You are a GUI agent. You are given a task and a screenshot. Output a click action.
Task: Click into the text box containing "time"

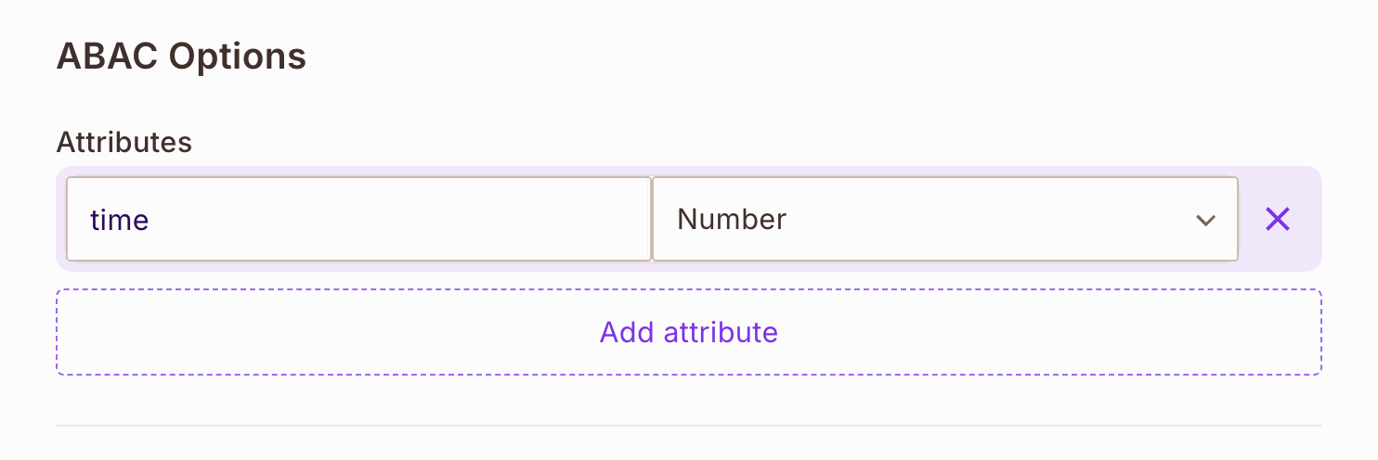click(358, 219)
